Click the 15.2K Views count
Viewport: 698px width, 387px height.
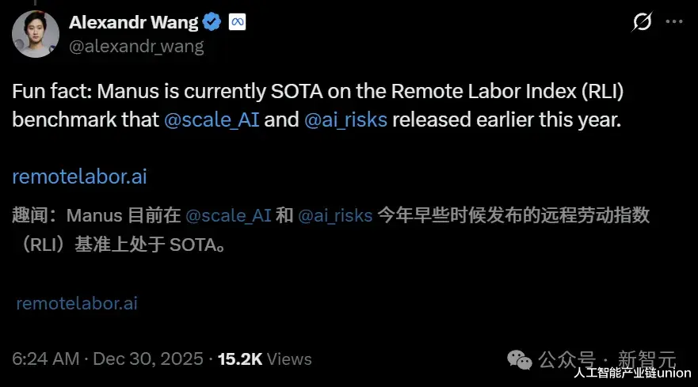click(265, 359)
